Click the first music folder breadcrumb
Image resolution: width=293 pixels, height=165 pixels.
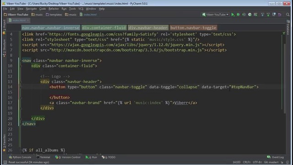(x=37, y=15)
